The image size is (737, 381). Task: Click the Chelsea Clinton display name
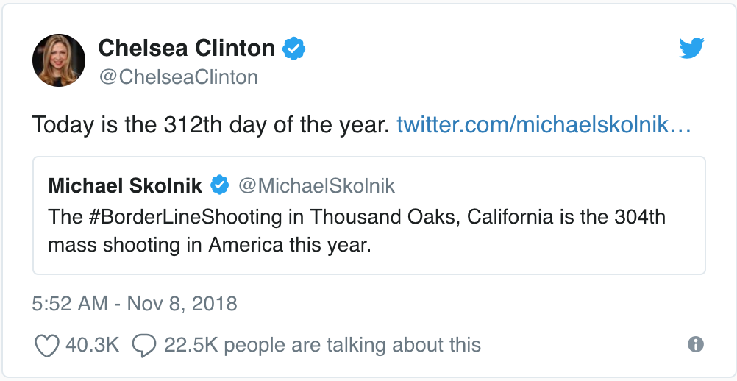[x=186, y=49]
